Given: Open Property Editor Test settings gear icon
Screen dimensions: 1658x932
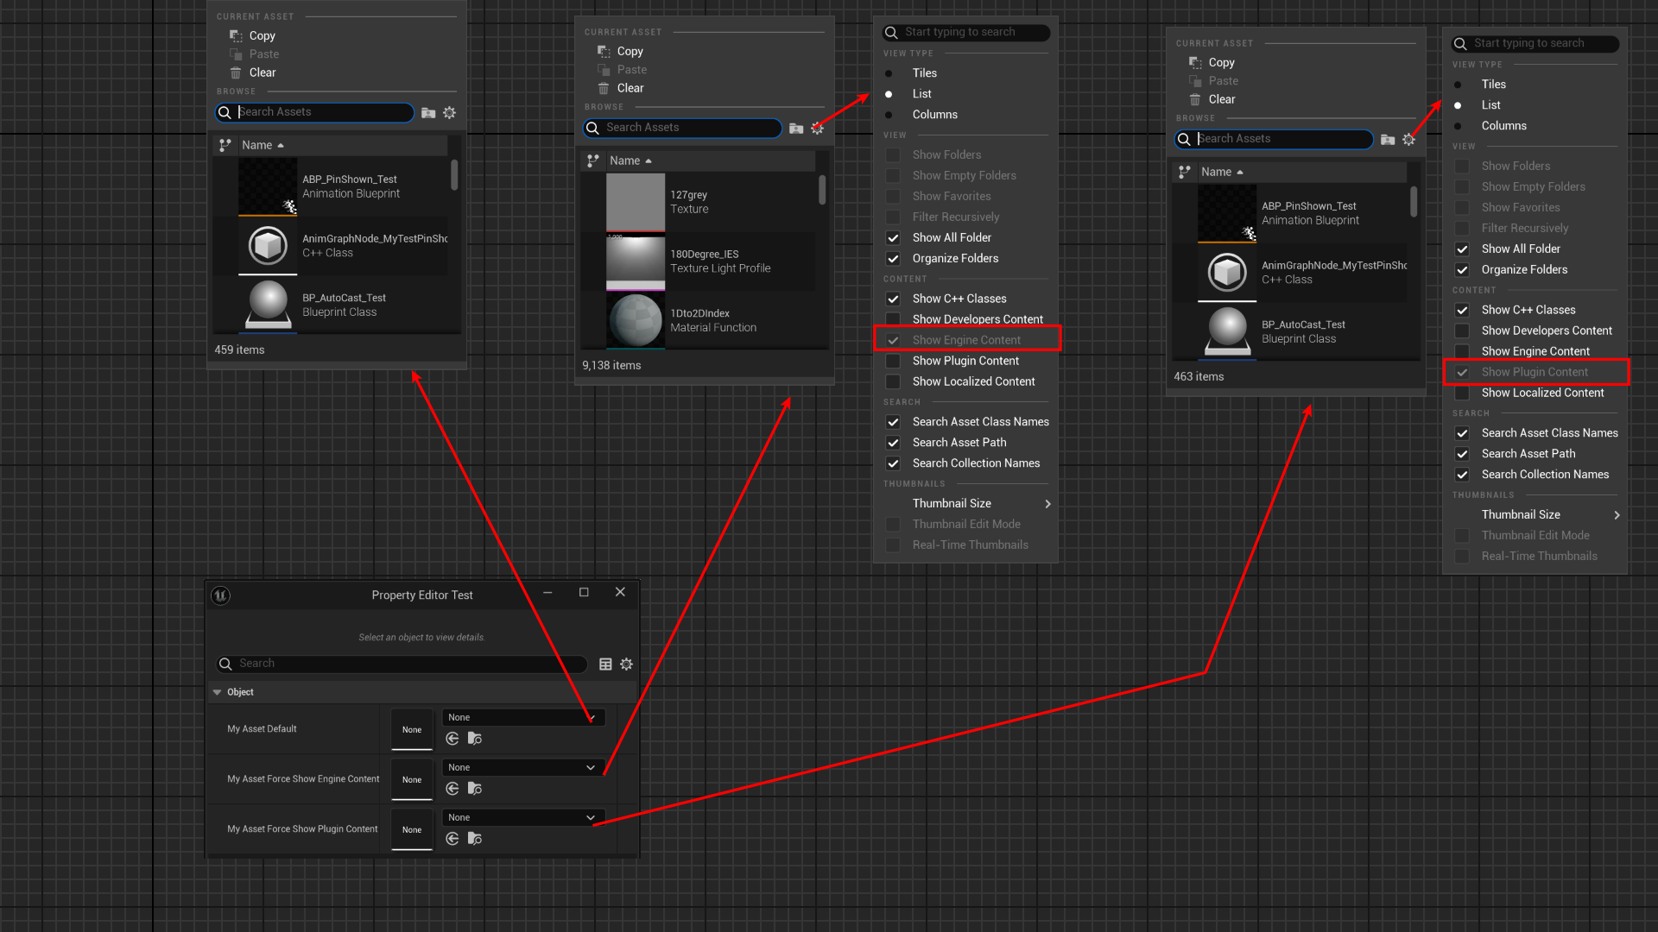Looking at the screenshot, I should 627,664.
